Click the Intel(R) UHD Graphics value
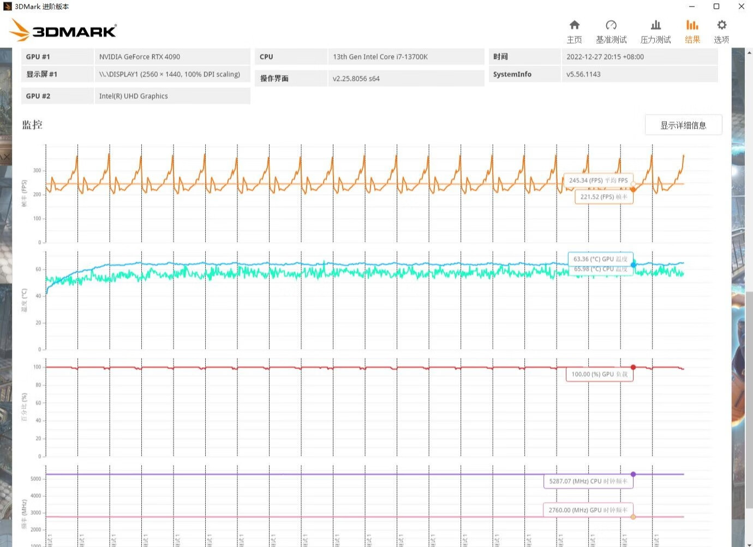The image size is (753, 547). tap(133, 96)
